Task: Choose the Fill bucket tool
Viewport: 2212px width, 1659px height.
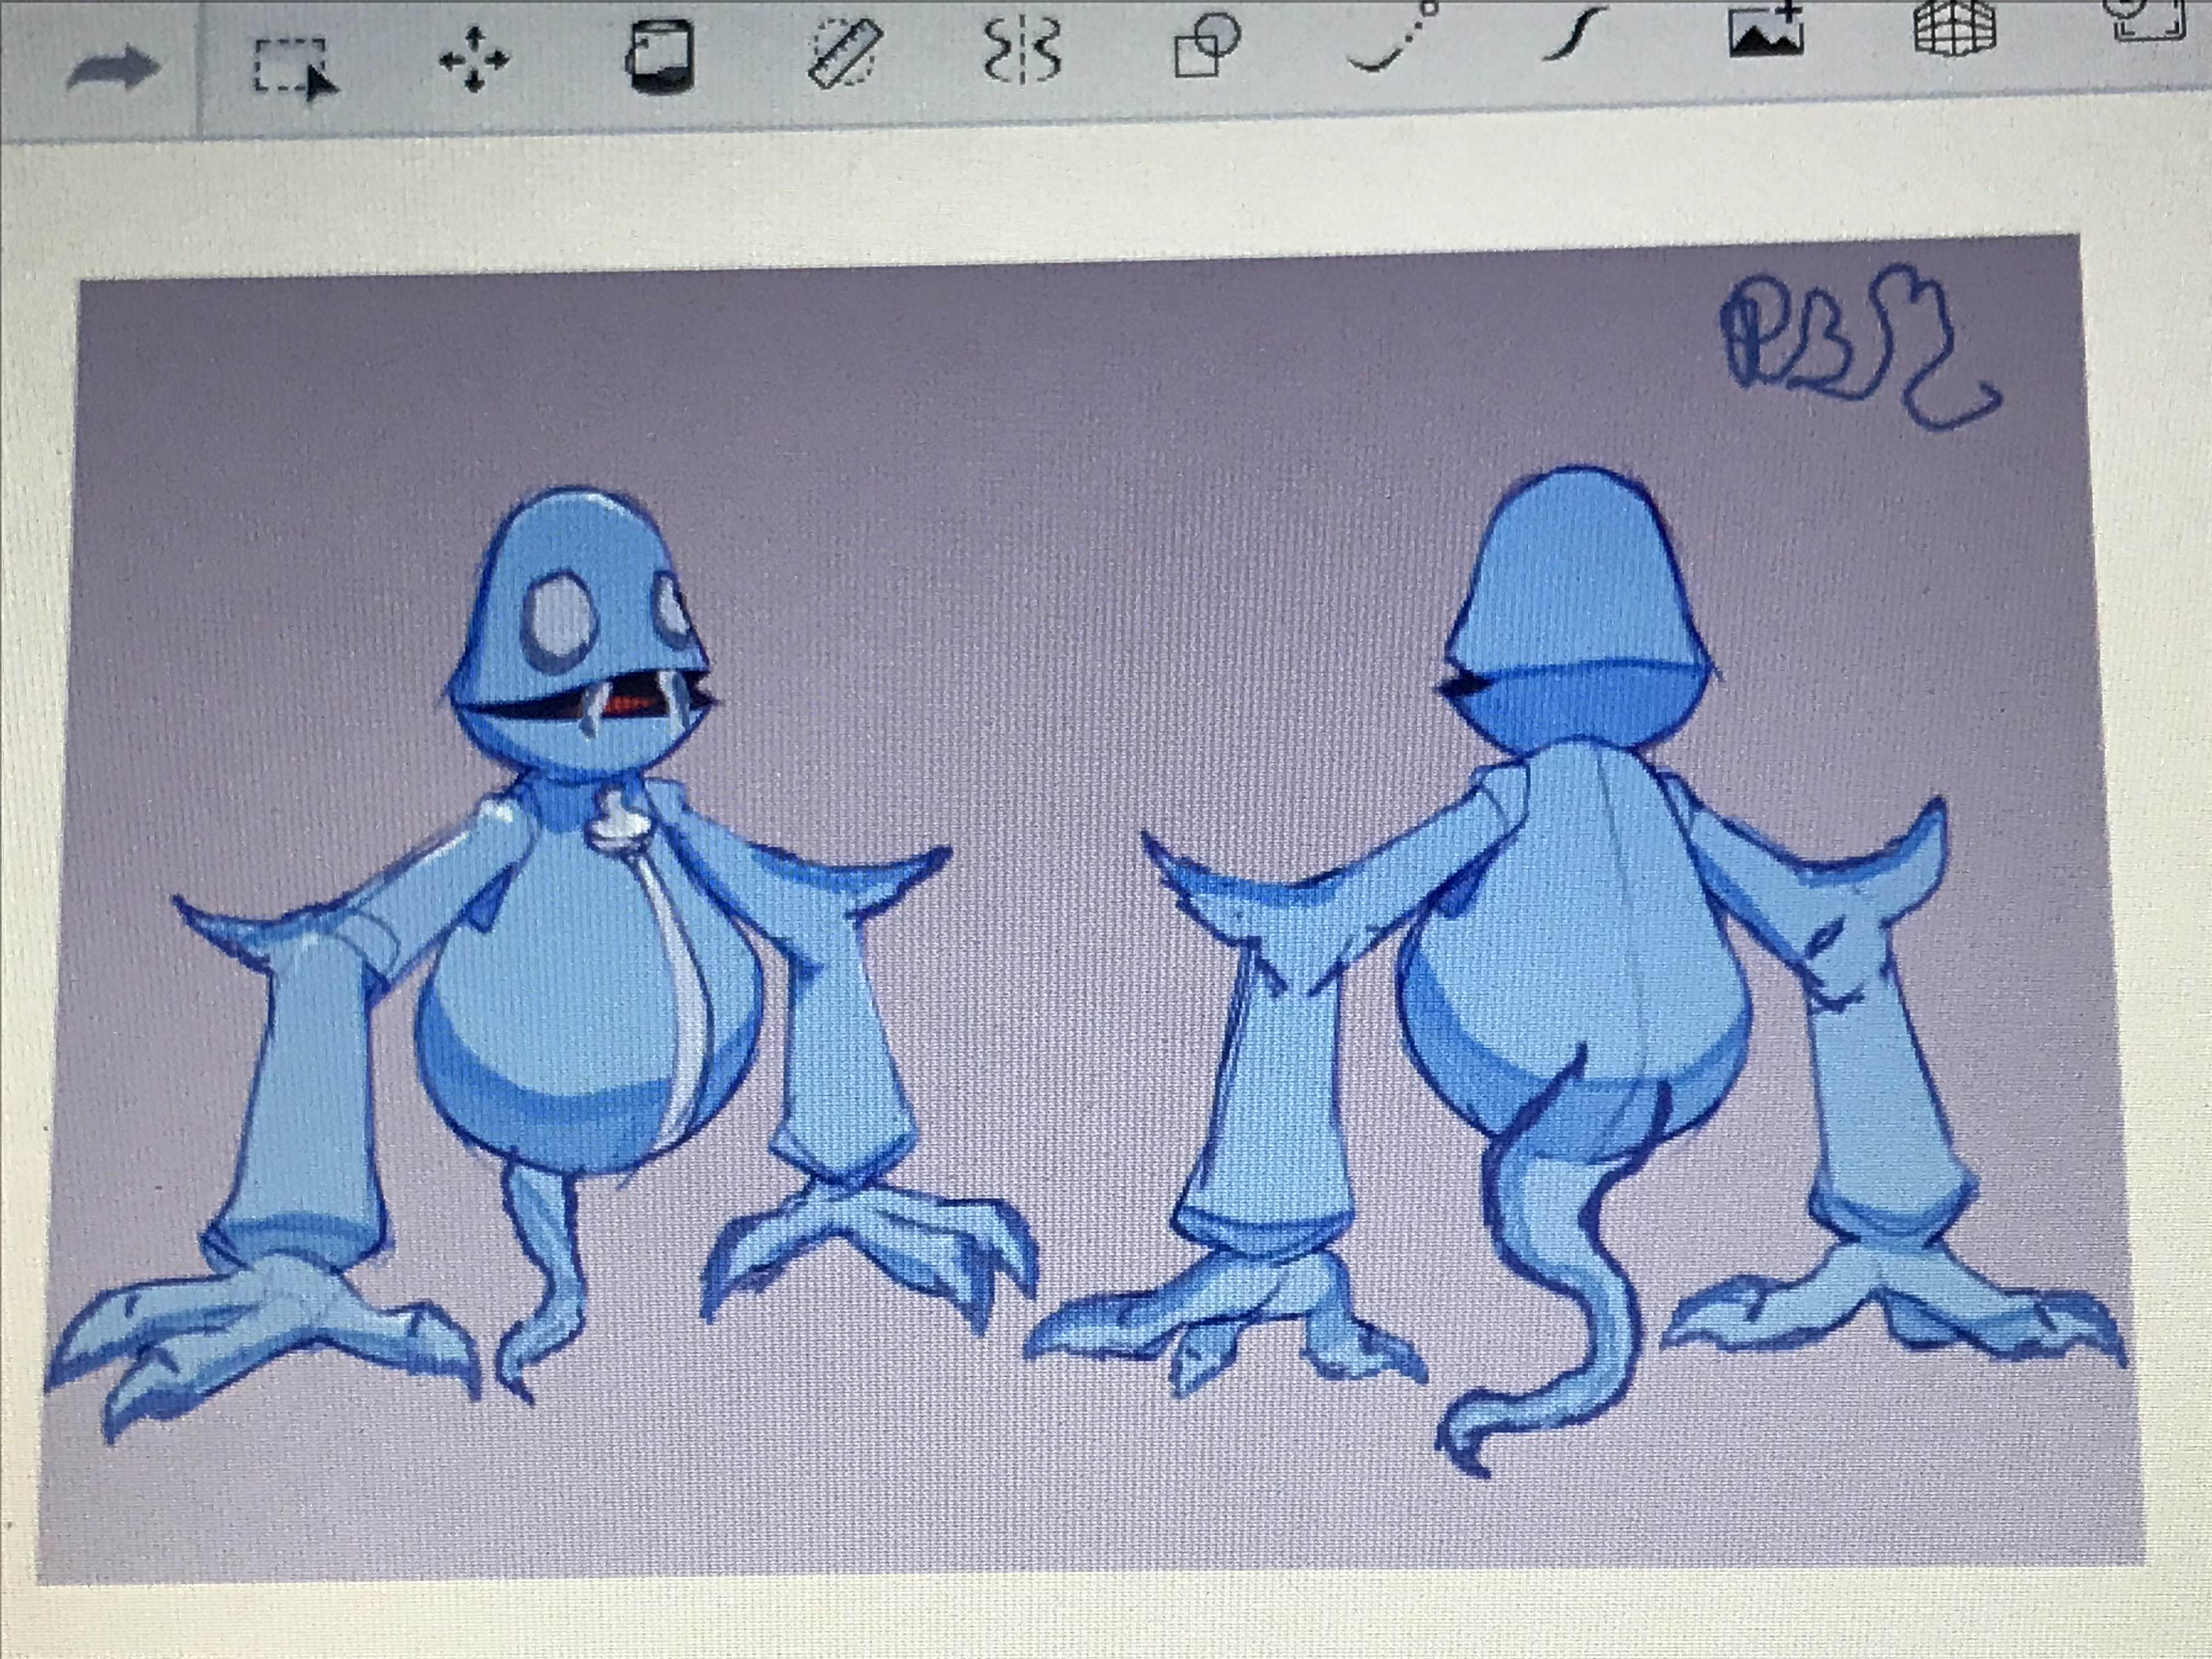Action: (x=660, y=56)
